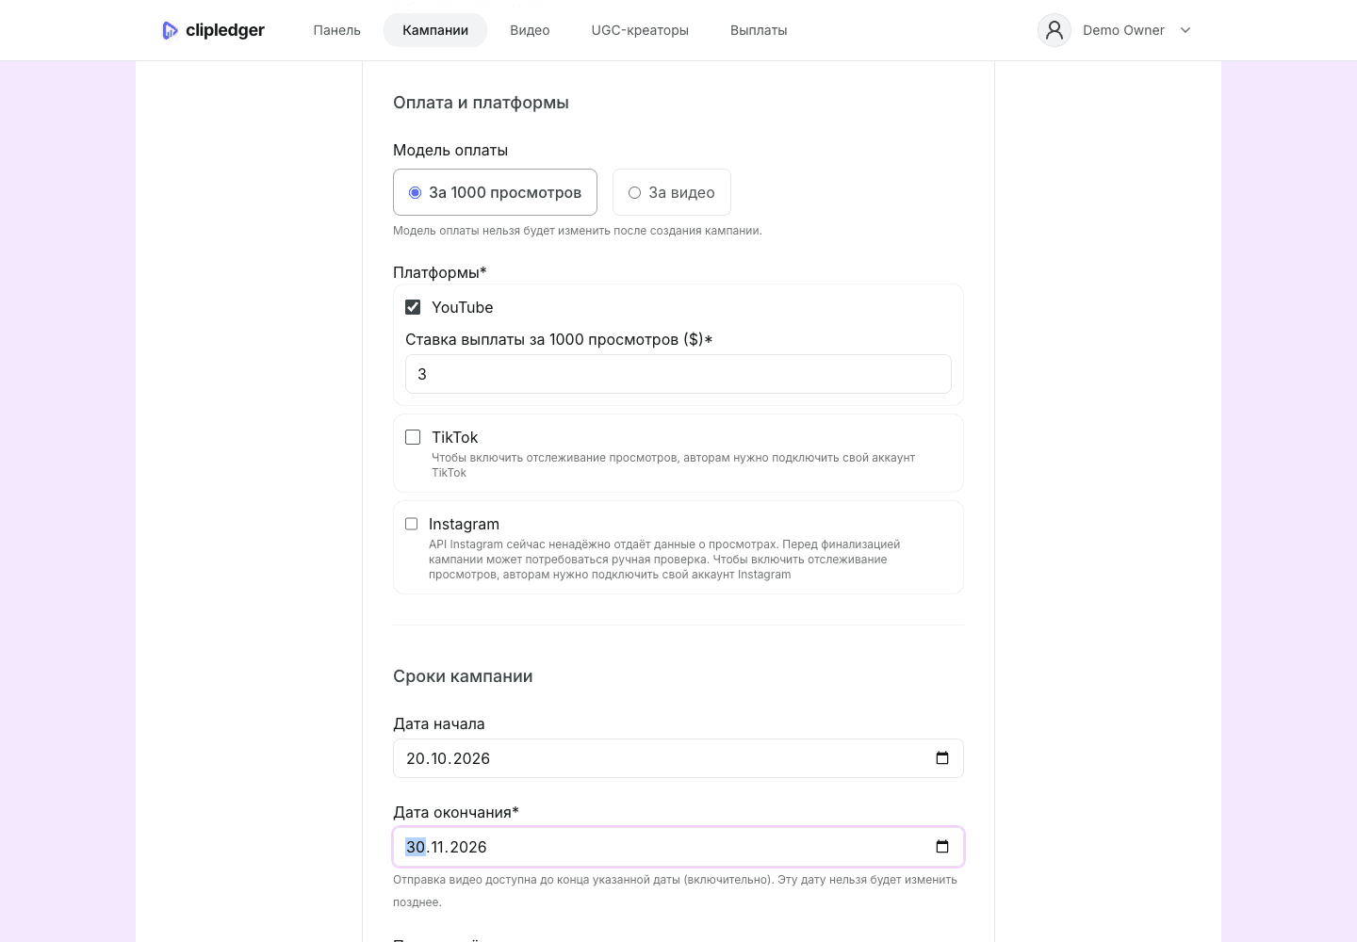
Task: Click the Модель оплаты label
Action: (x=450, y=150)
